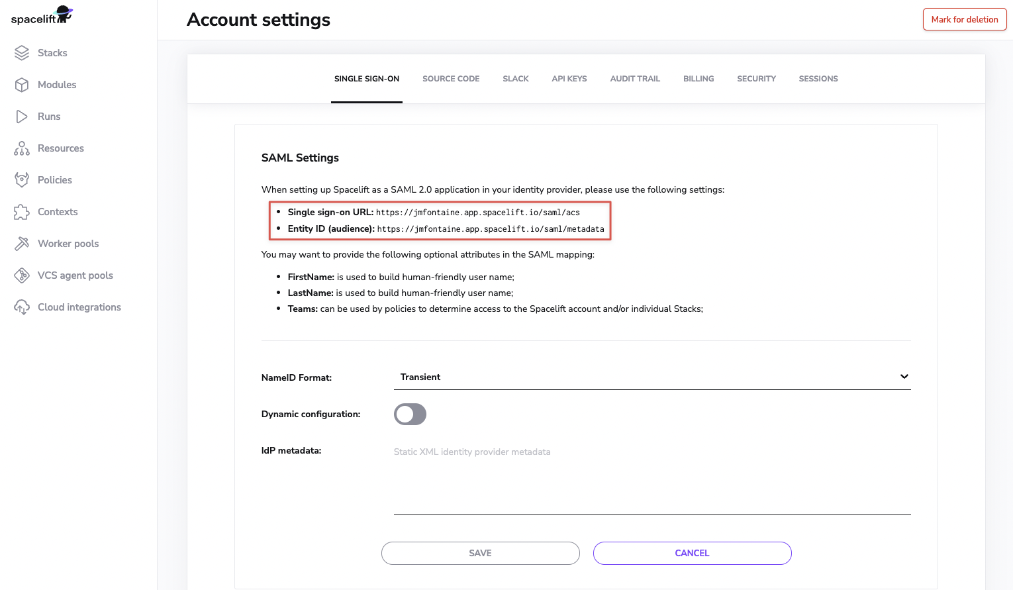Click into the IdP metadata text field

click(651, 478)
